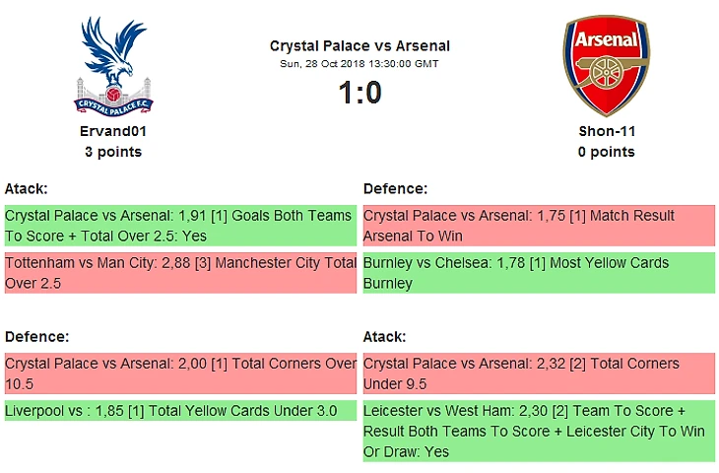Select the Burnley vs Chelsea yellow cards bet
The height and width of the screenshot is (473, 719).
coord(539,273)
